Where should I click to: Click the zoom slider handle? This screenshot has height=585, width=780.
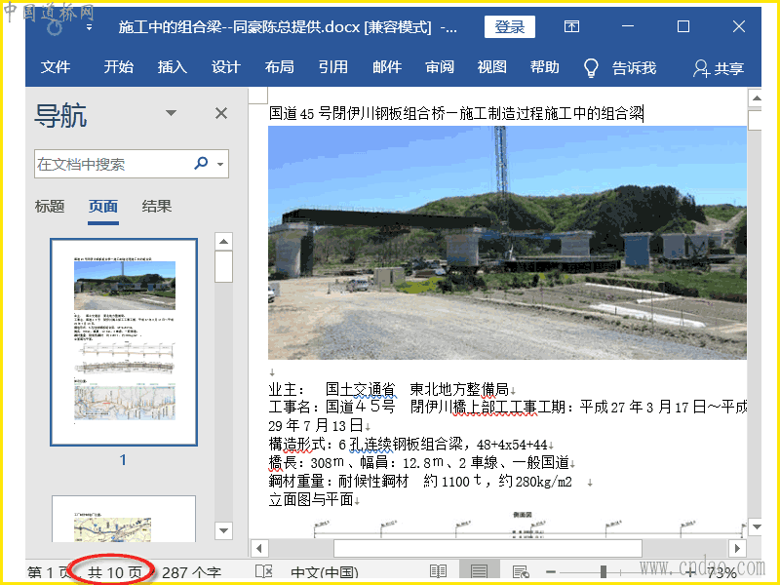(604, 572)
